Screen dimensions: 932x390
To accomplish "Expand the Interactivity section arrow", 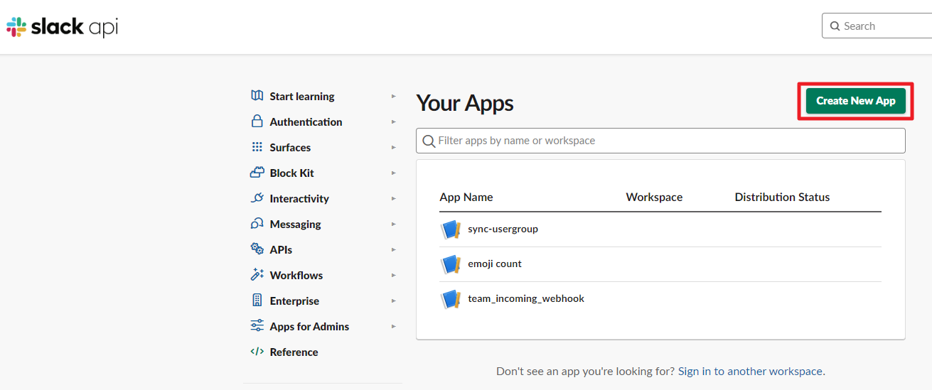I will tap(394, 198).
